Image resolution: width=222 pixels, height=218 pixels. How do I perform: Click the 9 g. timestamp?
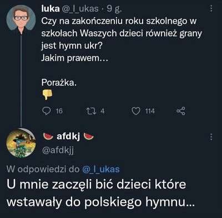pyautogui.click(x=114, y=9)
